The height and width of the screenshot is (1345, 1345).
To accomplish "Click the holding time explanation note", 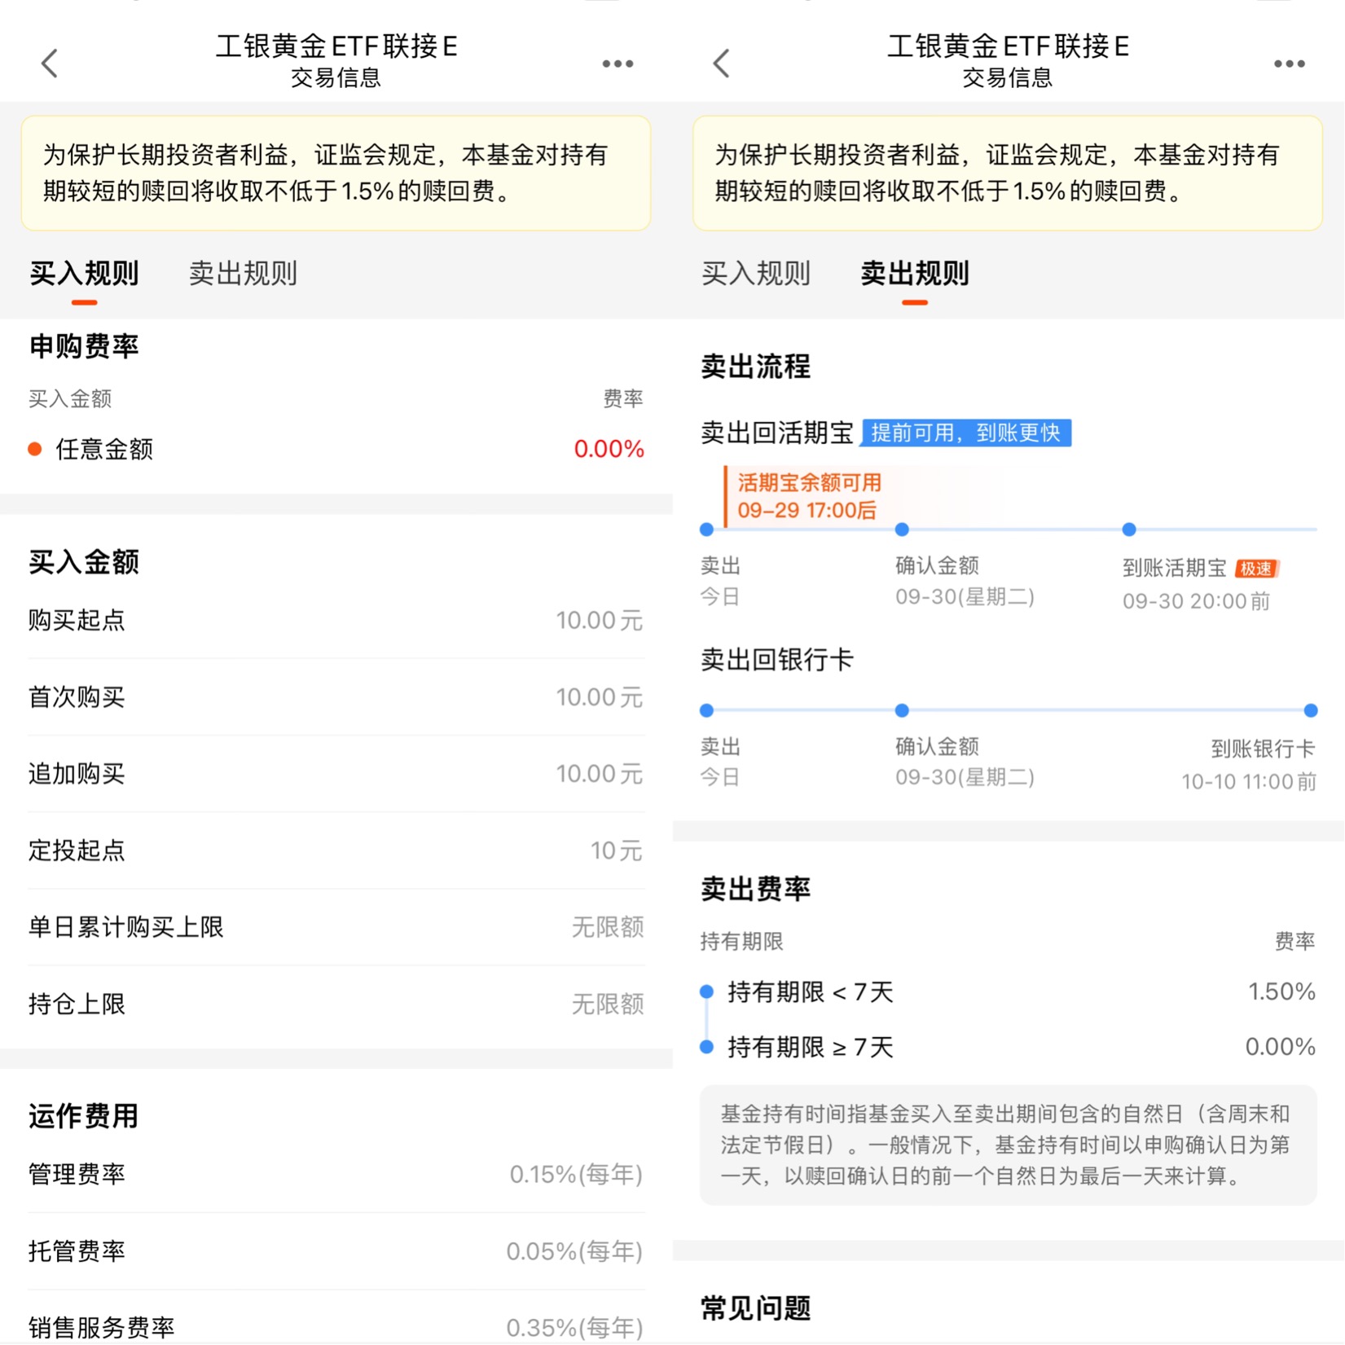I will pos(1008,1145).
